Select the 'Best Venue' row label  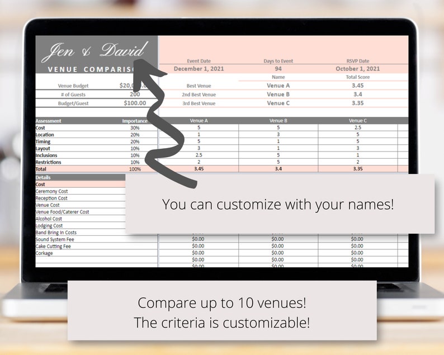pyautogui.click(x=199, y=86)
